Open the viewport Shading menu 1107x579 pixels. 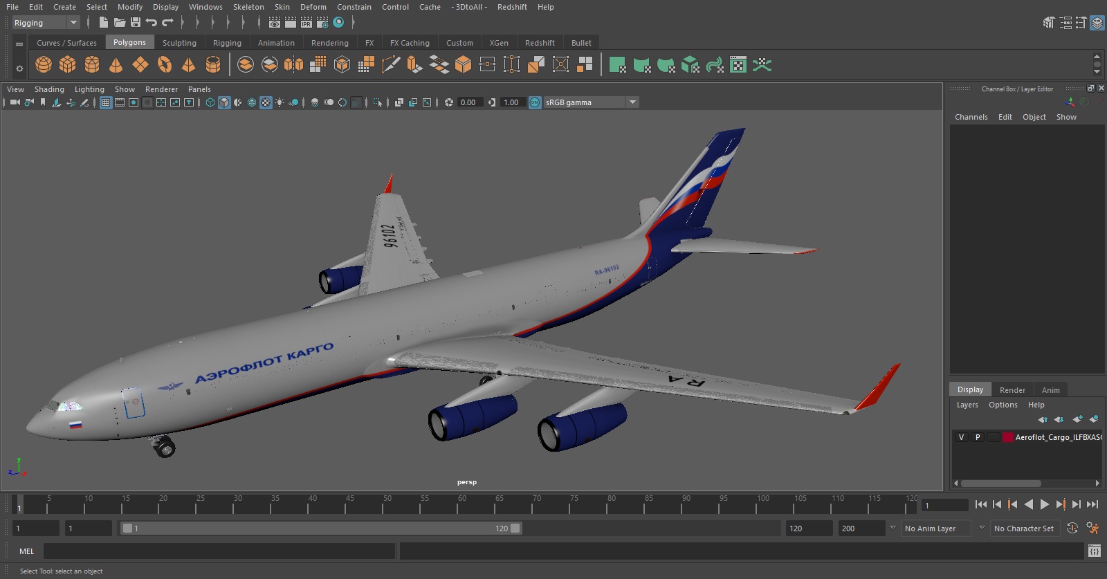pos(49,89)
